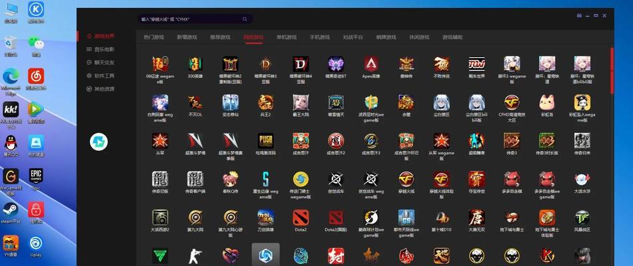Screen dimensions: 633x266
Task: Switch to the 手机游戏 tab
Action: click(x=320, y=37)
